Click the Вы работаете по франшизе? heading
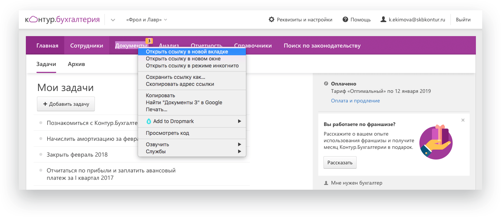 point(360,124)
